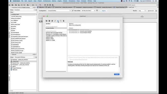Click the Close button in CodeCheck dialog
167x94 pixels.
(117, 74)
